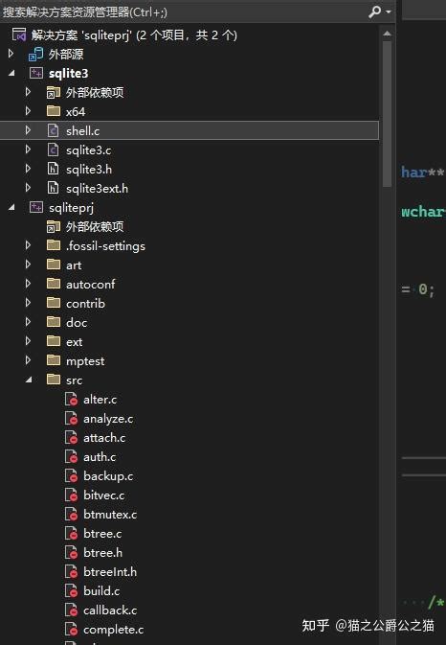Screen dimensions: 446x645
Task: Select the solution 'sqliteprj' root label
Action: [x=134, y=35]
